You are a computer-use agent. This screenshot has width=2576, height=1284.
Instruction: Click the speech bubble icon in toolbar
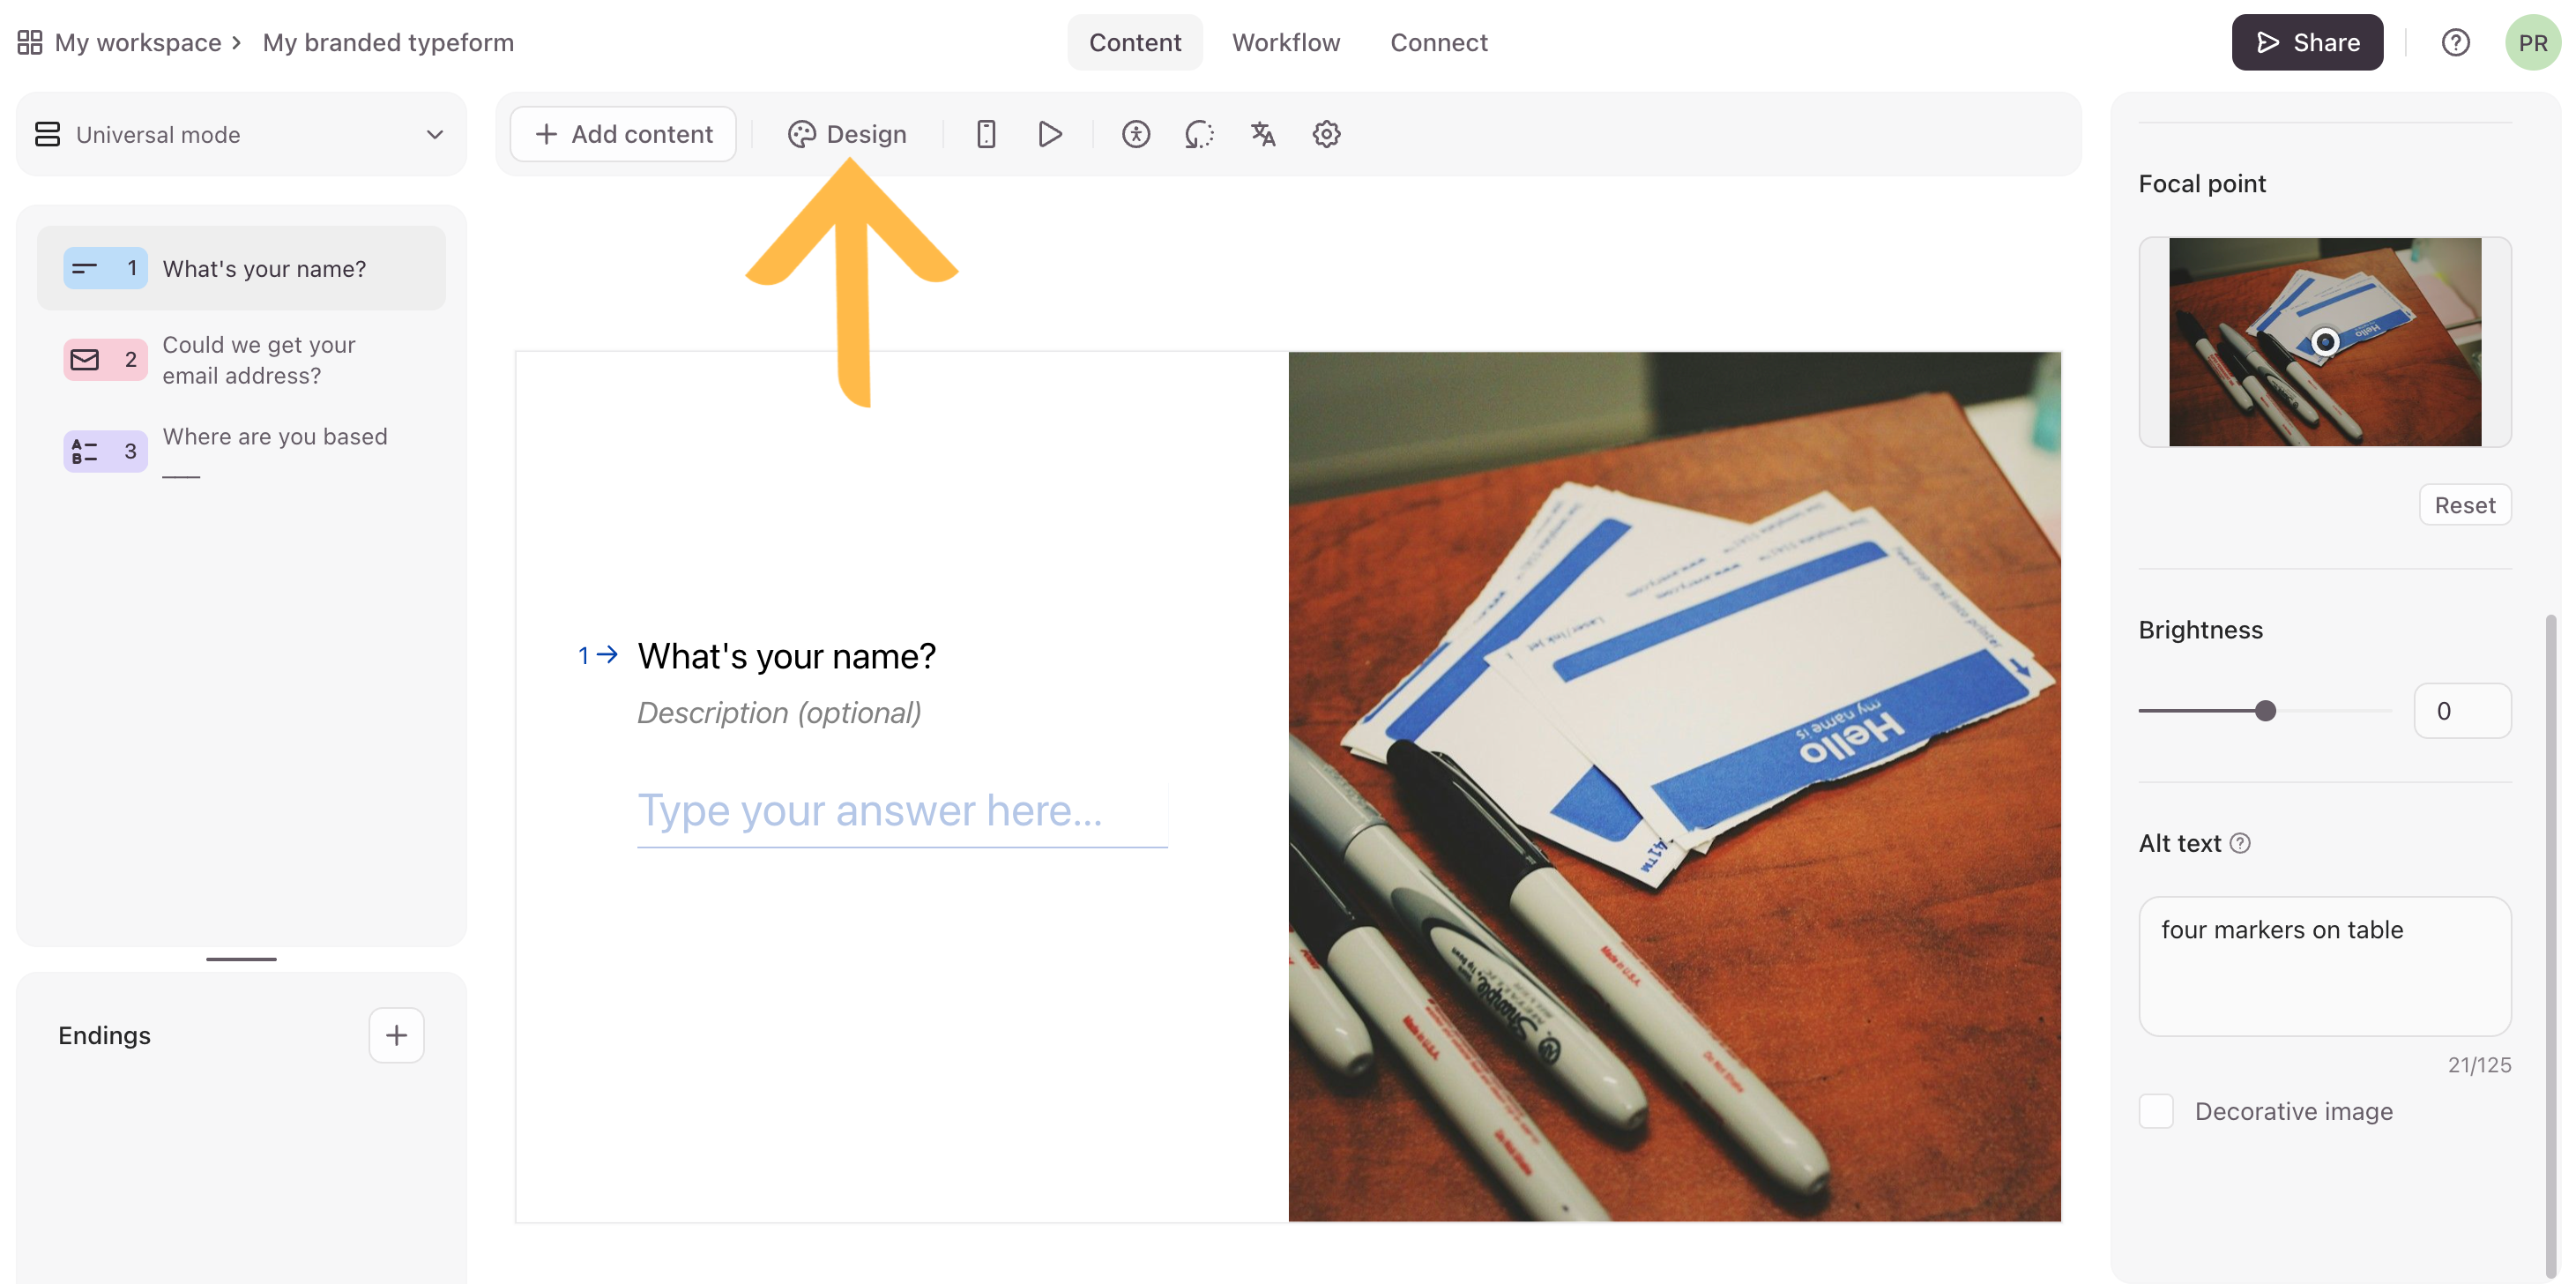point(1199,134)
